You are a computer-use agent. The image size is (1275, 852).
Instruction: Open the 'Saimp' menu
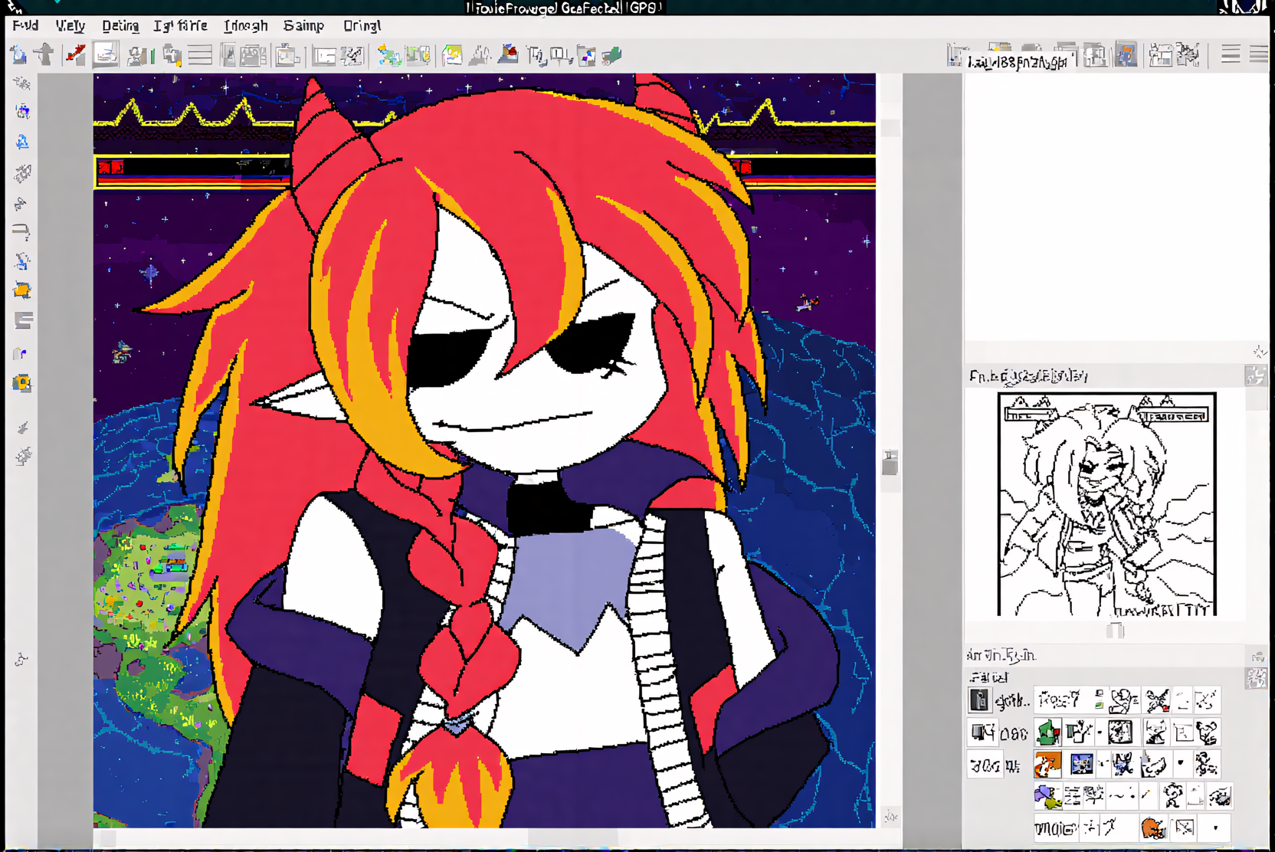click(303, 25)
